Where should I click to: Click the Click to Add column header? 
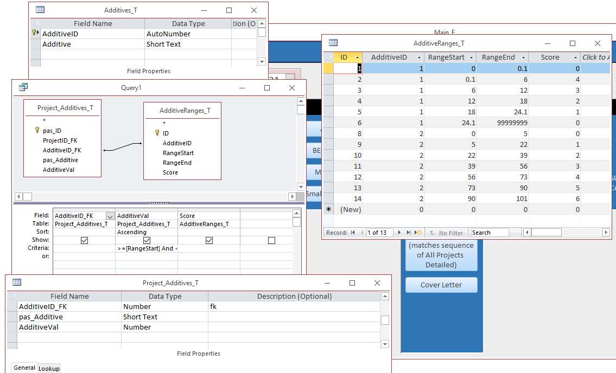coord(595,57)
